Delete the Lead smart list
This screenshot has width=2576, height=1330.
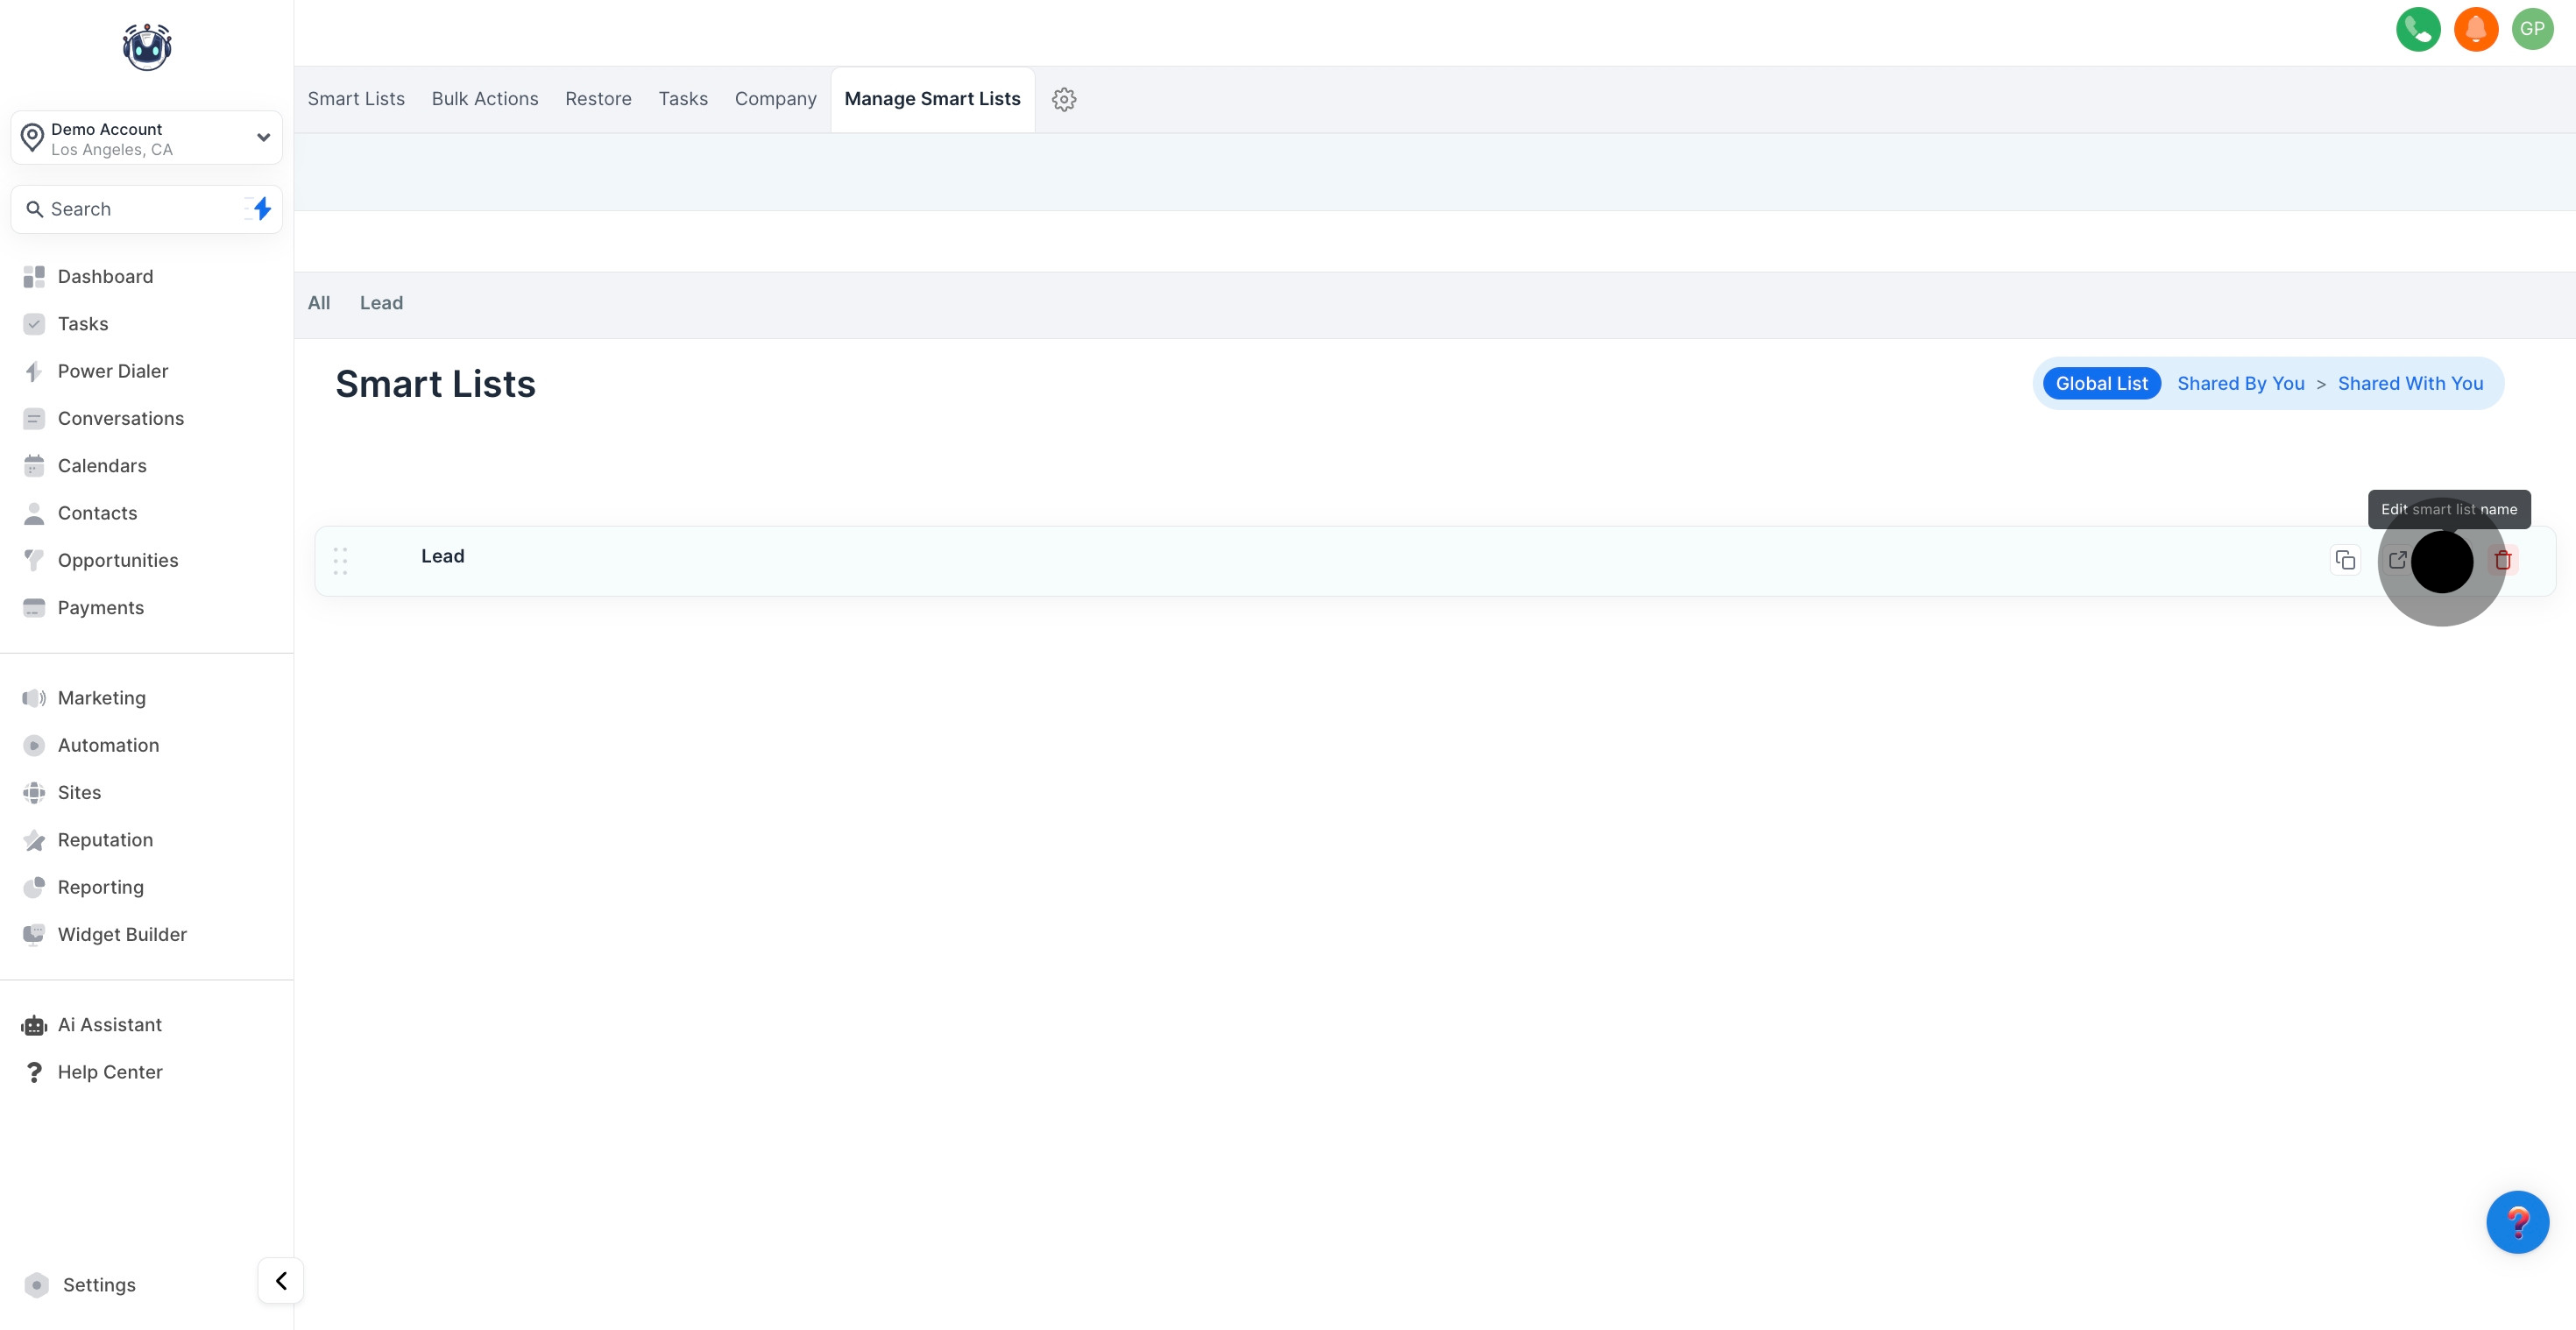click(2503, 560)
